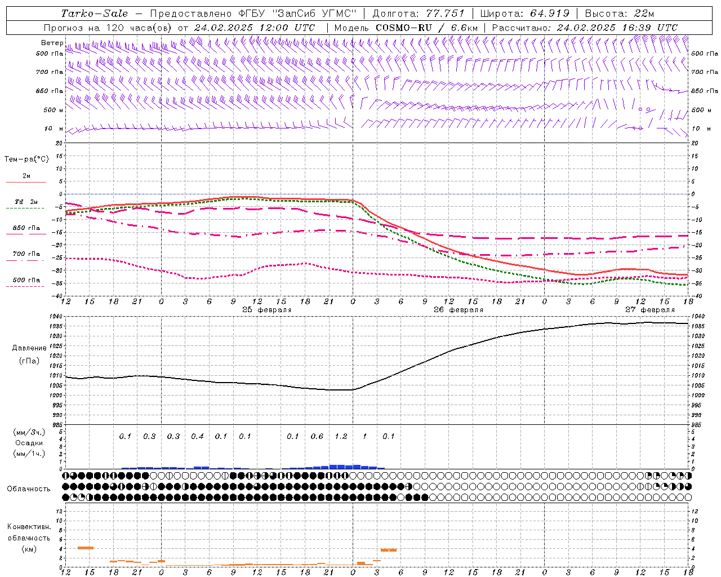Click the Облачность row label
The image size is (721, 577).
point(29,489)
